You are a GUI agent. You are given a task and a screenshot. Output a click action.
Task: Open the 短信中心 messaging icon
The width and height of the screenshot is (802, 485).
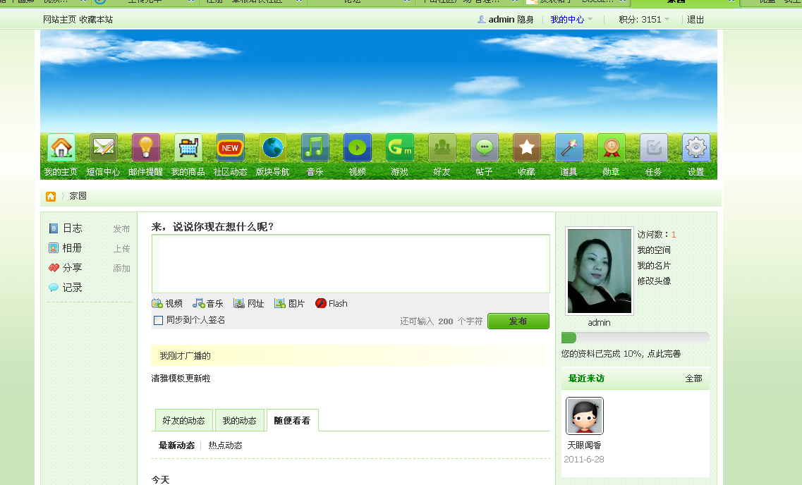pyautogui.click(x=104, y=148)
